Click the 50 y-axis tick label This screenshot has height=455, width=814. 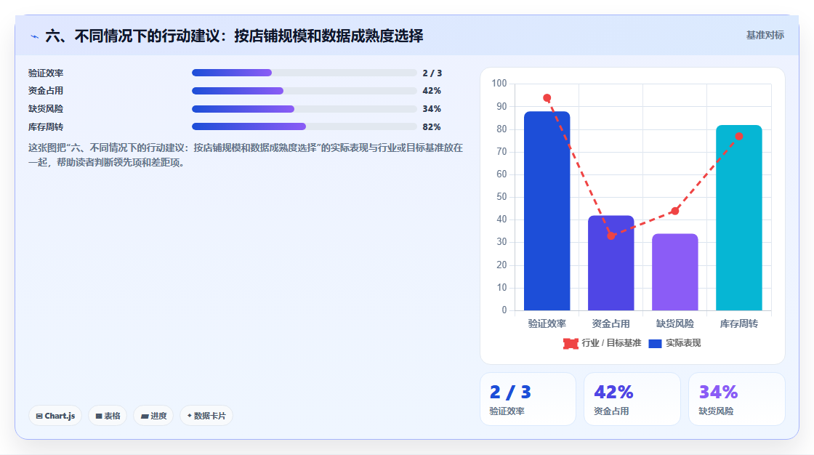click(501, 197)
